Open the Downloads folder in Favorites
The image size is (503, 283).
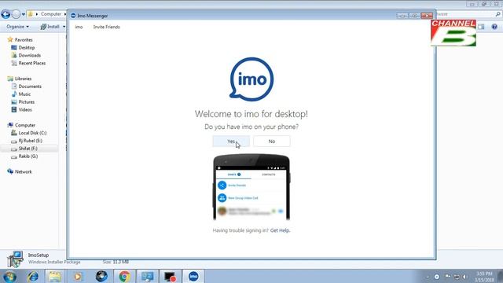click(x=30, y=55)
